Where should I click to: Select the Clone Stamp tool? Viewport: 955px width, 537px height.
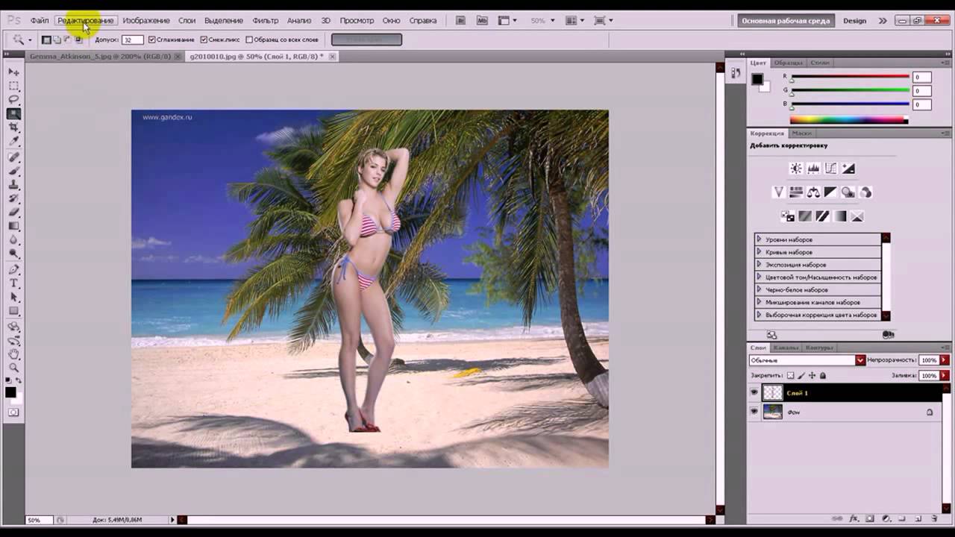(14, 185)
